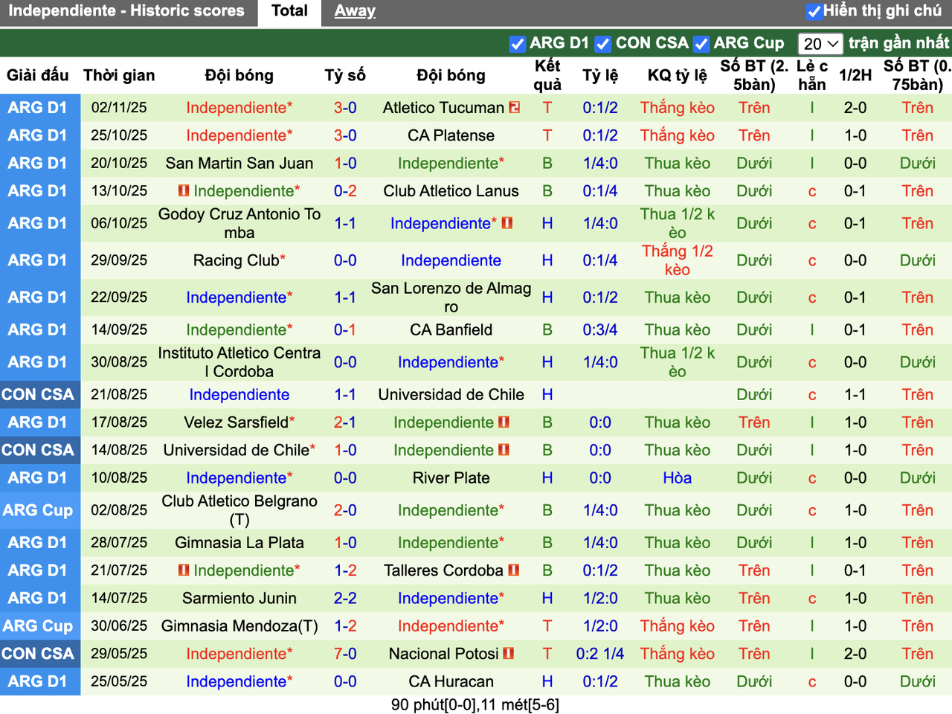This screenshot has height=714, width=952.
Task: Click the footer 90 phút[0-0],11 mét[5-6] note
Action: 475,704
